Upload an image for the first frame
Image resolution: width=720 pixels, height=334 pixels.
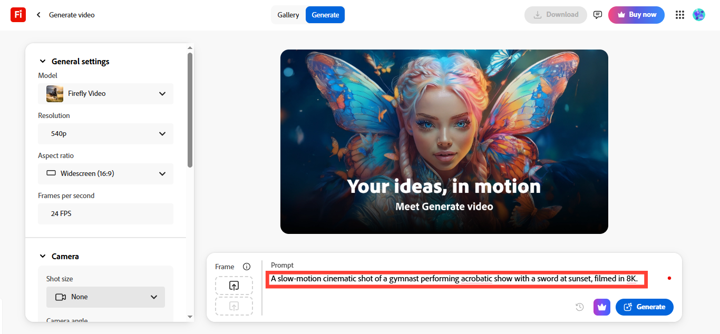pos(233,285)
